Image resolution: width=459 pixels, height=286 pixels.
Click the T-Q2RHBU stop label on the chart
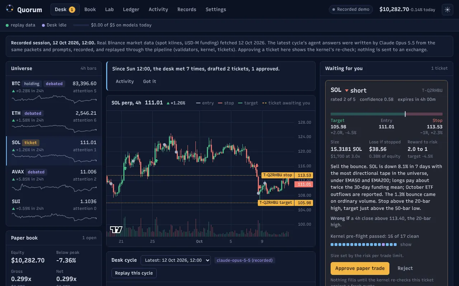278,175
